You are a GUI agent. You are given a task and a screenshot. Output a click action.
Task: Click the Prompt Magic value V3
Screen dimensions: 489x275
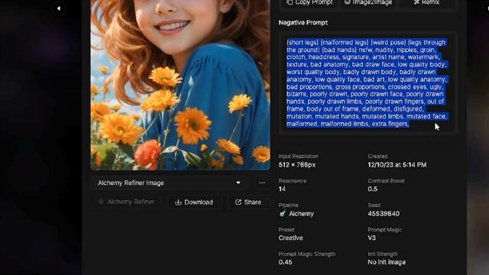[x=372, y=238]
